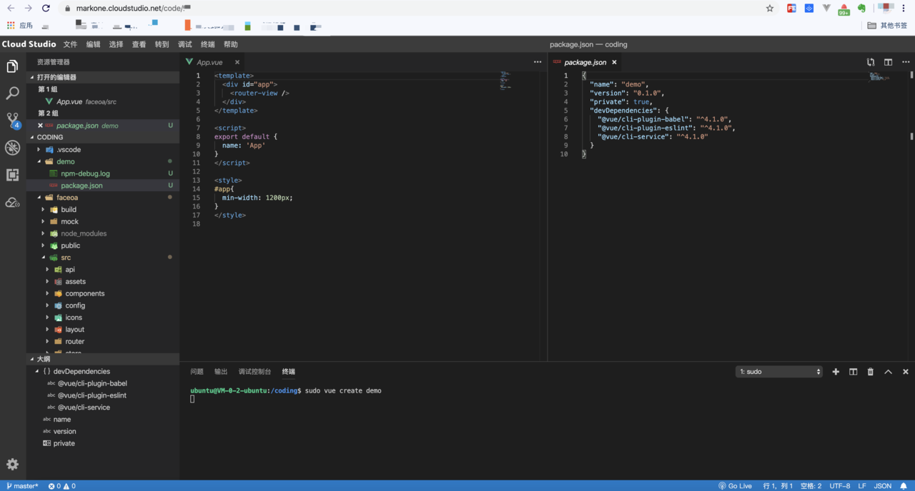Click the browser address bar
Viewport: 915px width, 491px height.
pyautogui.click(x=407, y=9)
